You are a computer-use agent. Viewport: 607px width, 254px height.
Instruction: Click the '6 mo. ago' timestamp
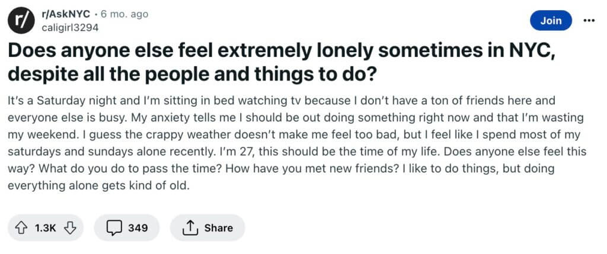click(124, 14)
